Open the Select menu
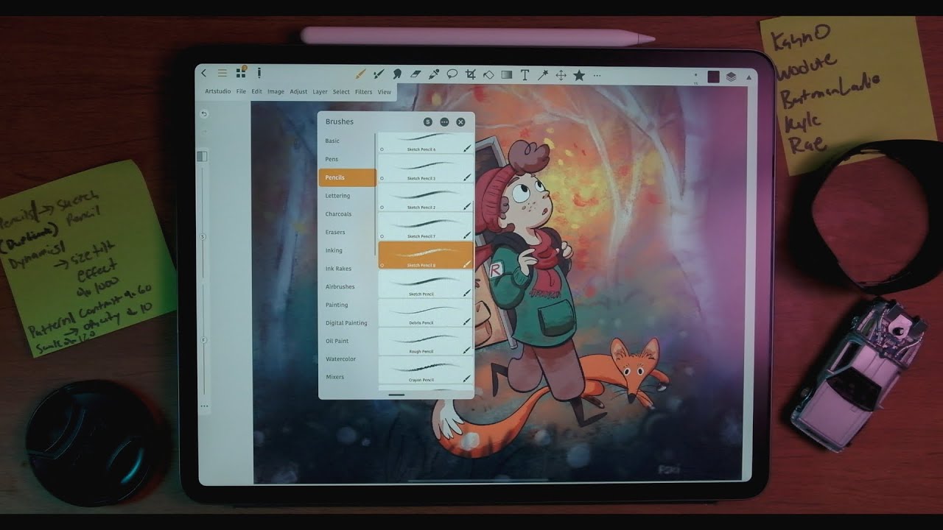 point(341,92)
